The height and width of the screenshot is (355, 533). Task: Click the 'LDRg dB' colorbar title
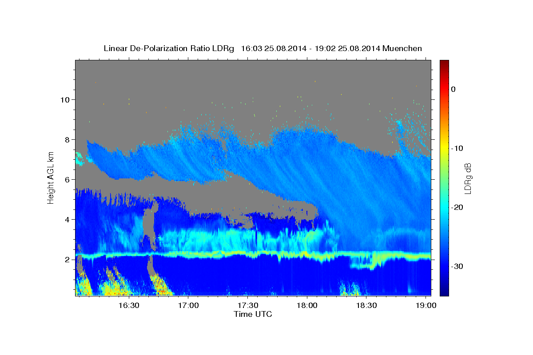pos(468,178)
